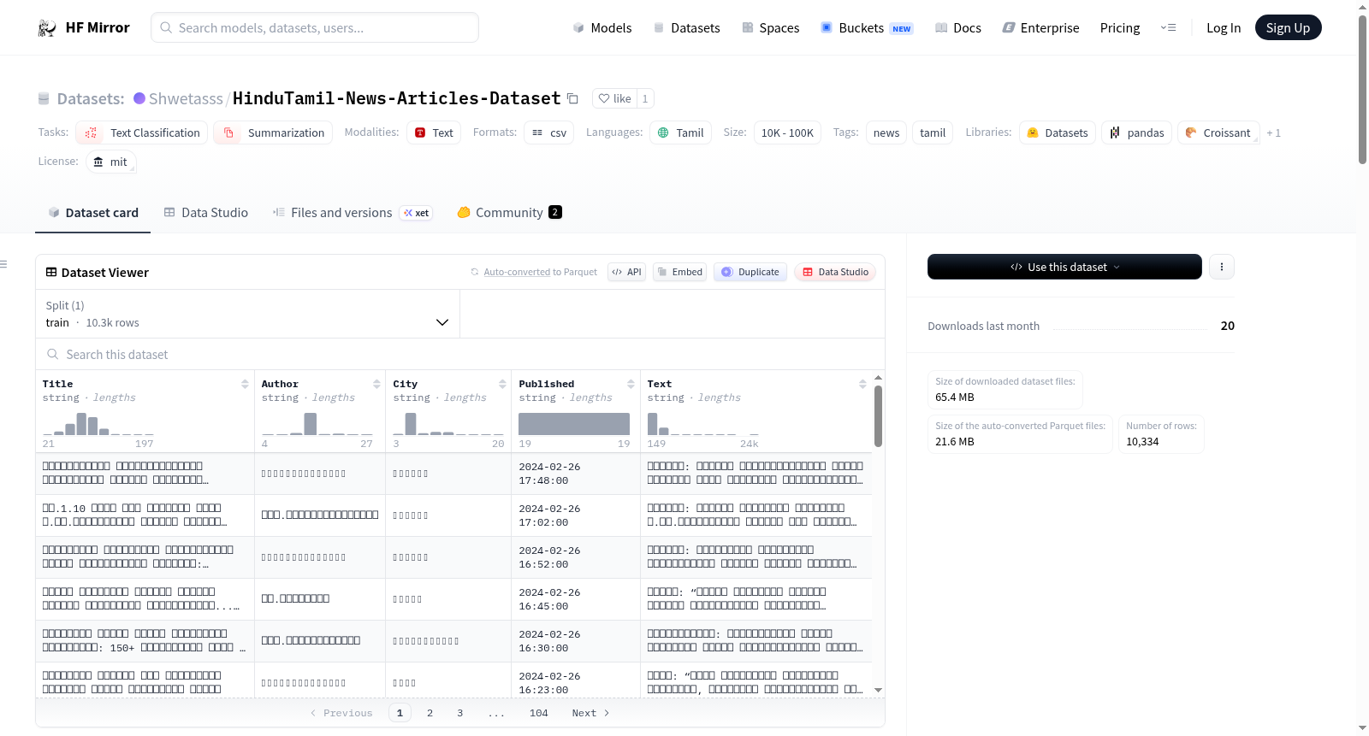Click the Text Classification task tag

[x=142, y=132]
